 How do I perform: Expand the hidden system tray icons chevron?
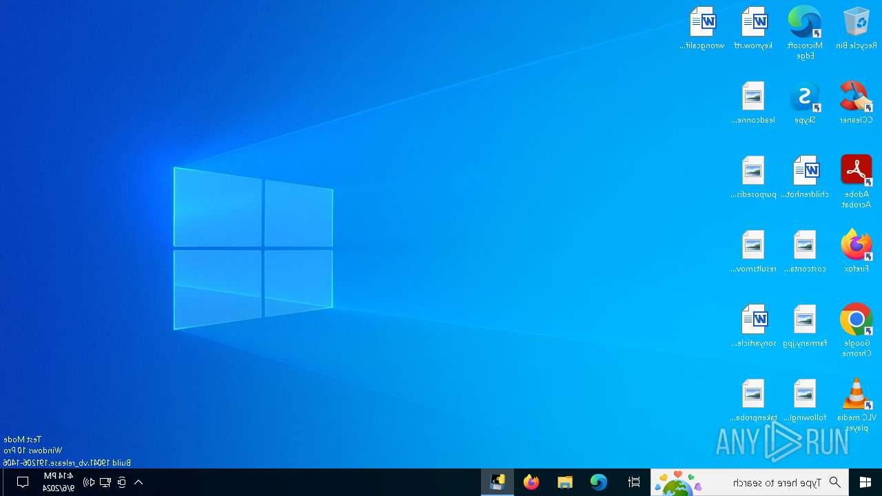coord(139,482)
